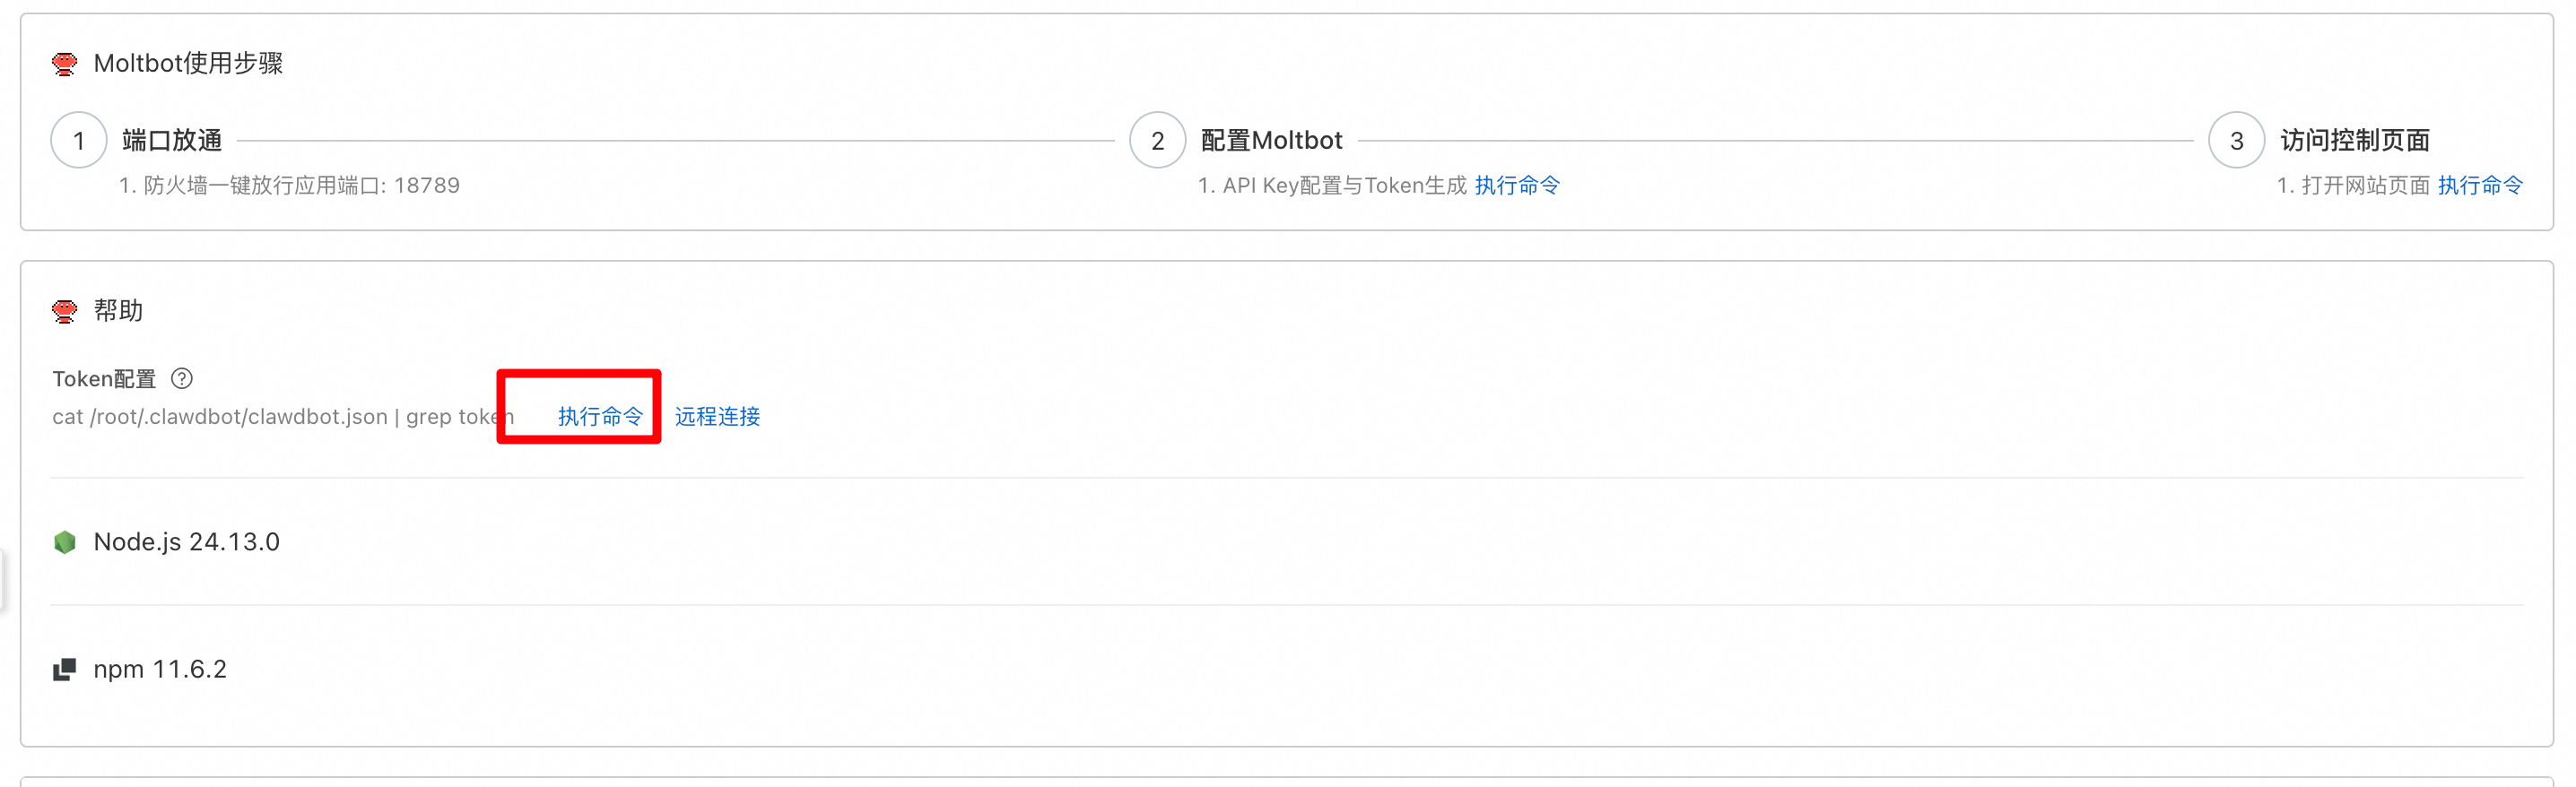Viewport: 2576px width, 787px height.
Task: Open the 远程连接 link
Action: pos(717,417)
